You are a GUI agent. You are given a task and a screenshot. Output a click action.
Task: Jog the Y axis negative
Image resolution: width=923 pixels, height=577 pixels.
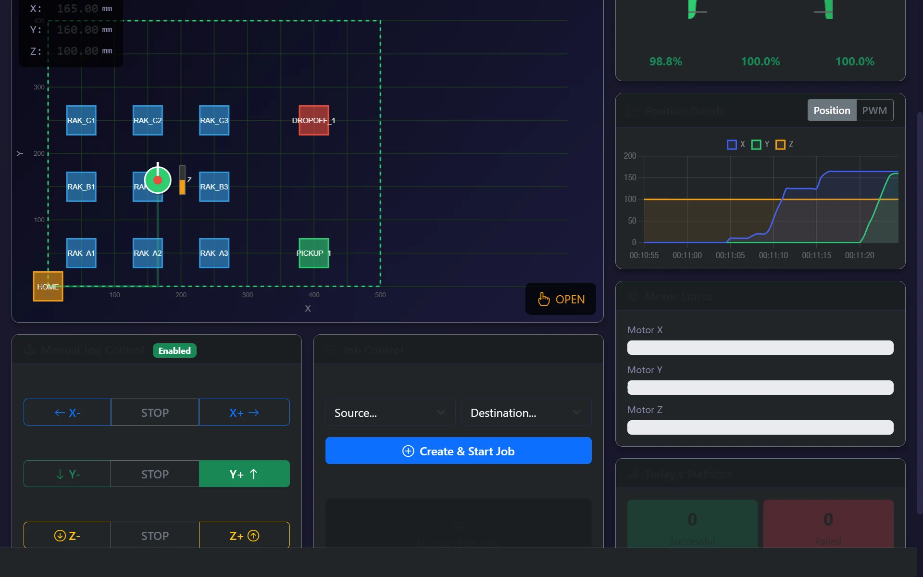[x=67, y=474]
